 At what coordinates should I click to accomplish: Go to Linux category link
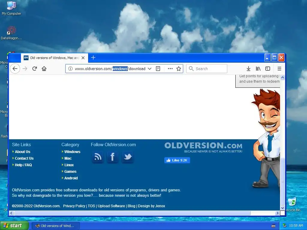(69, 165)
